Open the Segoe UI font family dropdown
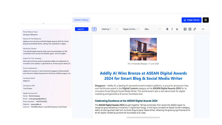This screenshot has height=125, width=222. 131,29
